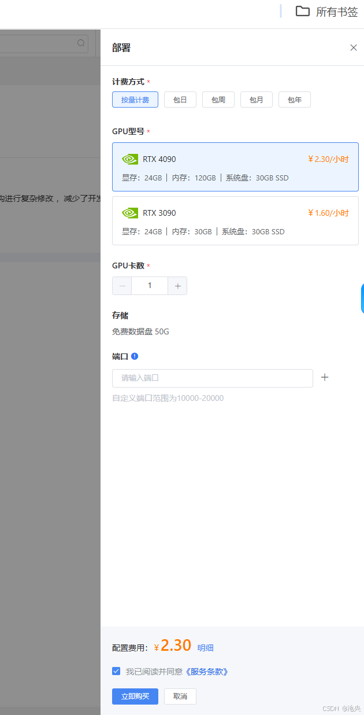Screen dimensions: 364x715
Task: Choose the RTX 4090 GPU card
Action: tap(235, 167)
